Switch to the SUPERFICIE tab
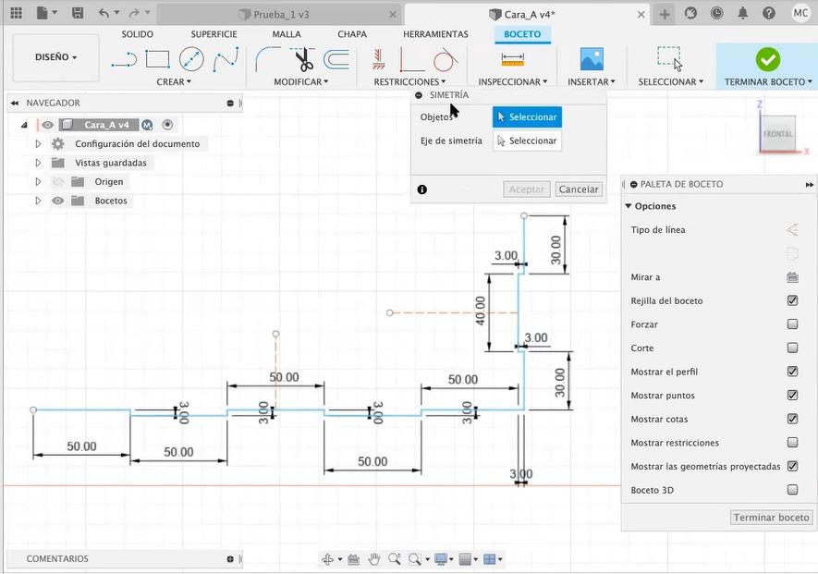The height and width of the screenshot is (574, 818). pyautogui.click(x=214, y=34)
